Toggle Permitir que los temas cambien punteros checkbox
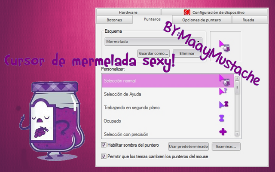The width and height of the screenshot is (275, 172). tap(104, 156)
